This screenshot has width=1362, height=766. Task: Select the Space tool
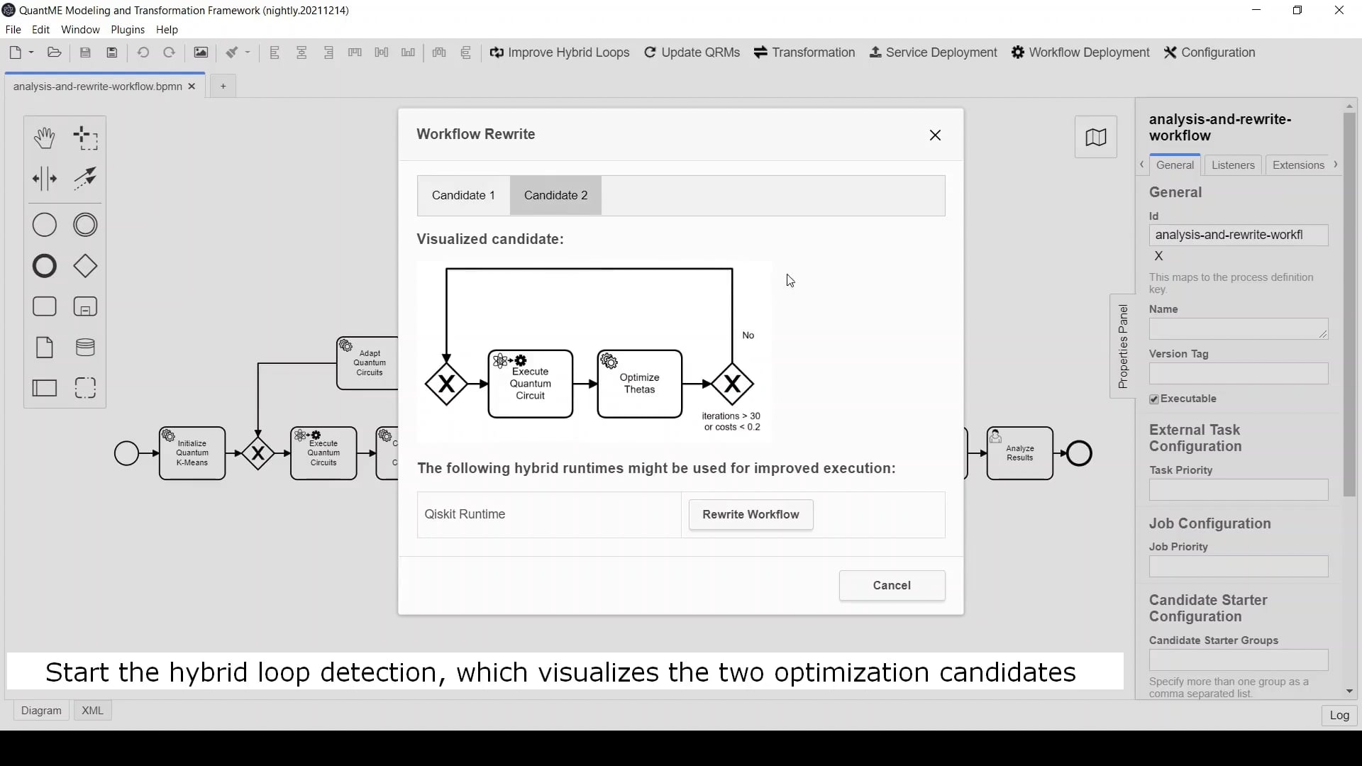click(x=44, y=179)
